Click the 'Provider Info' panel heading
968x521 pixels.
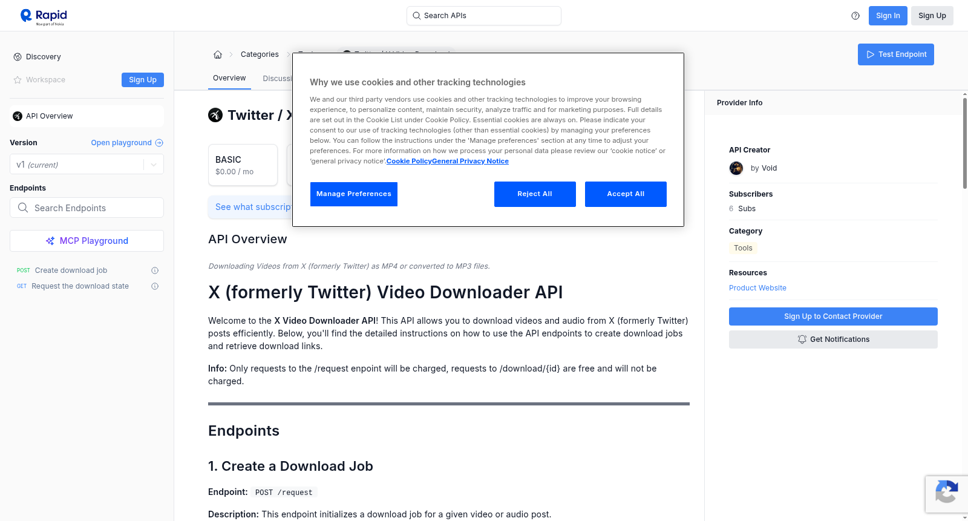point(739,103)
